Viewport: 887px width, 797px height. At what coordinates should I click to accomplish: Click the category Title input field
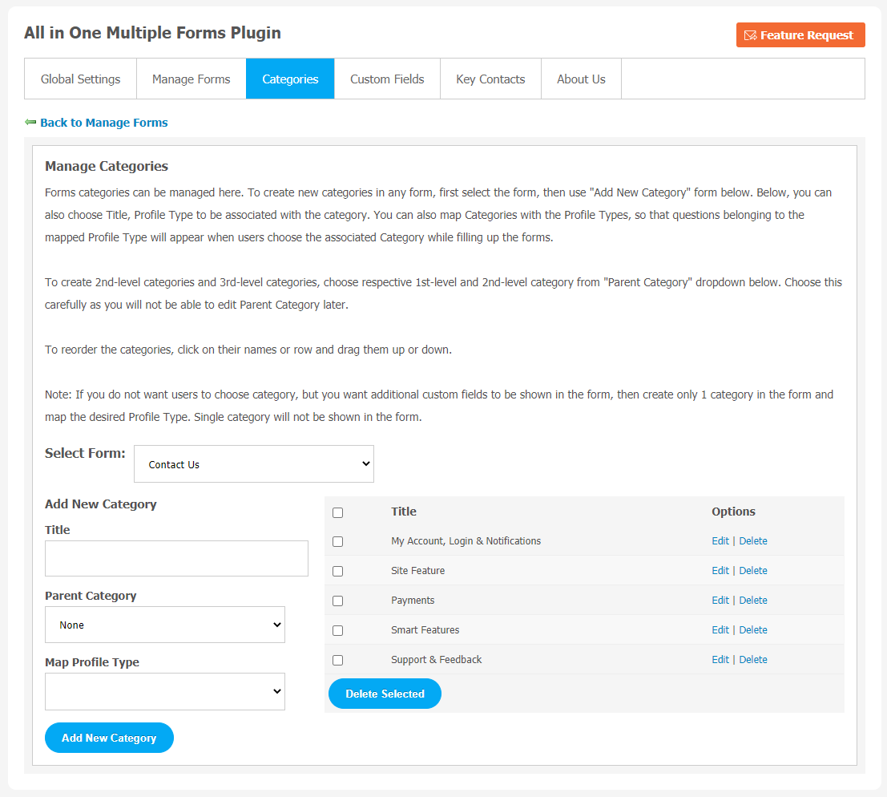[176, 558]
